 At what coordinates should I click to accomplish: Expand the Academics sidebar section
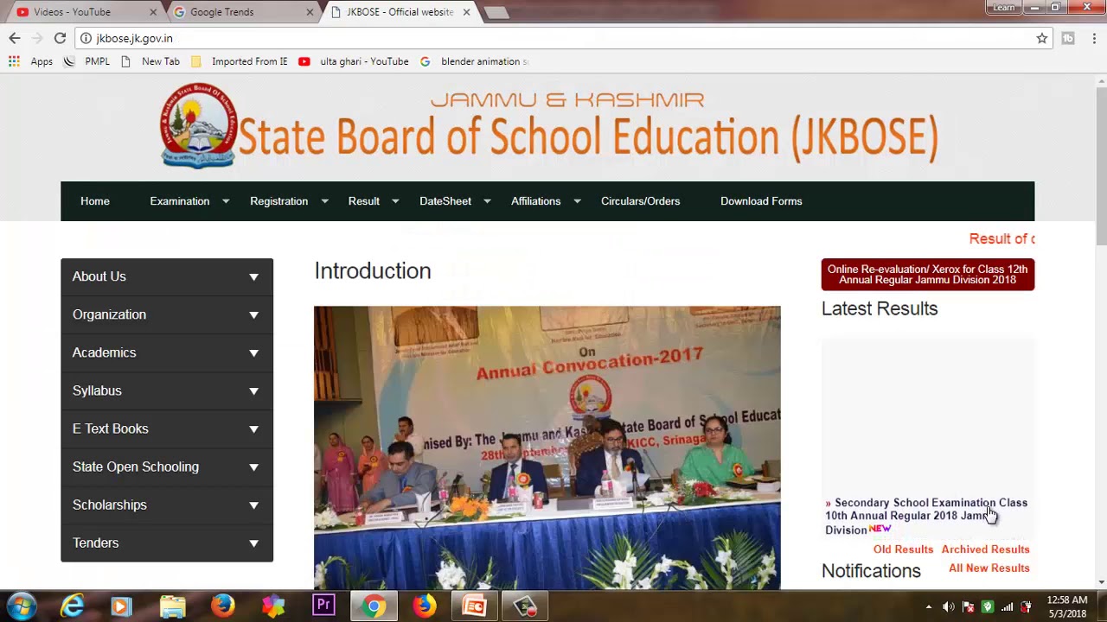[x=167, y=352]
